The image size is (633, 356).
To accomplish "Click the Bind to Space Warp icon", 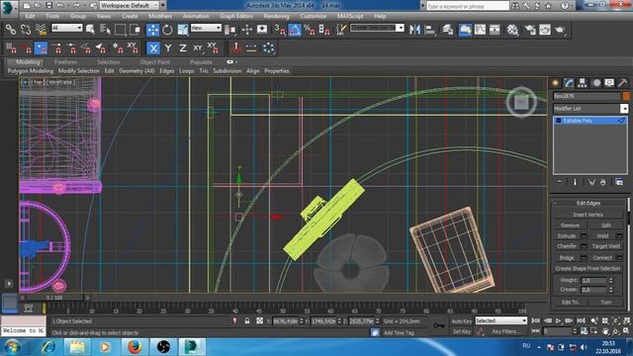I will coord(41,30).
